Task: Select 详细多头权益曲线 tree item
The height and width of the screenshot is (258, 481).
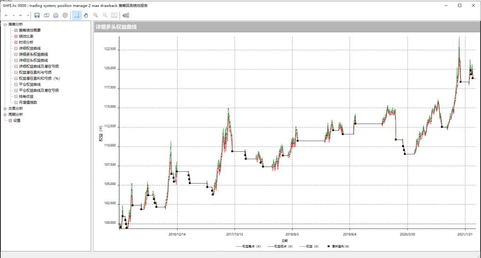Action: click(x=33, y=54)
